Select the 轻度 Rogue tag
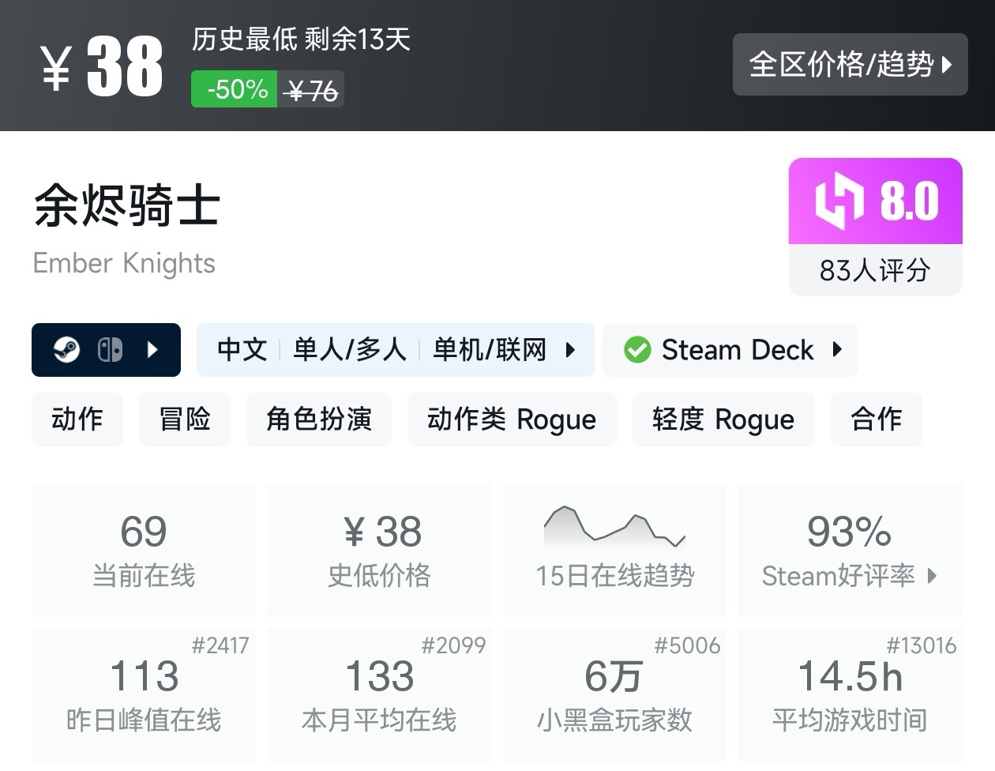 click(x=723, y=419)
